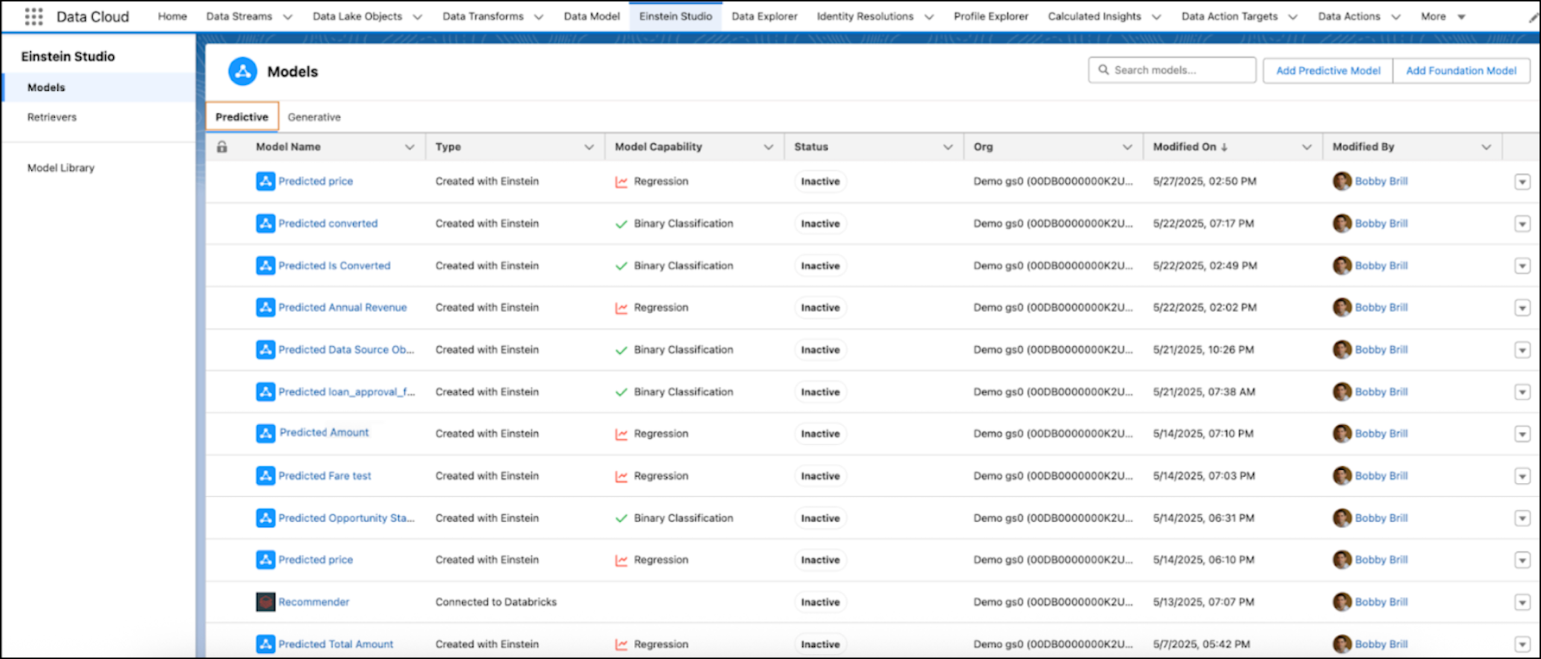
Task: Click the green check icon for Predicted Is Converted
Action: click(621, 266)
